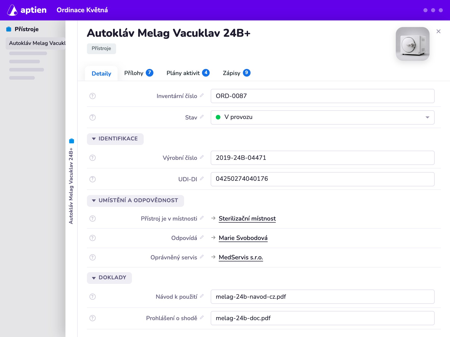Image resolution: width=450 pixels, height=337 pixels.
Task: Open help icon for Oprávněný servis
Action: point(93,257)
